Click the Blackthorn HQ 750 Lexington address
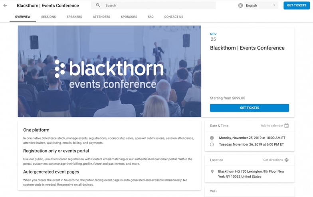313x197 pixels. [x=251, y=174]
